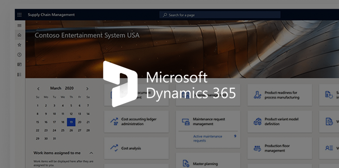Click Product variant model definition cubes icon
Image resolution: width=339 pixels, height=168 pixels.
(x=257, y=121)
